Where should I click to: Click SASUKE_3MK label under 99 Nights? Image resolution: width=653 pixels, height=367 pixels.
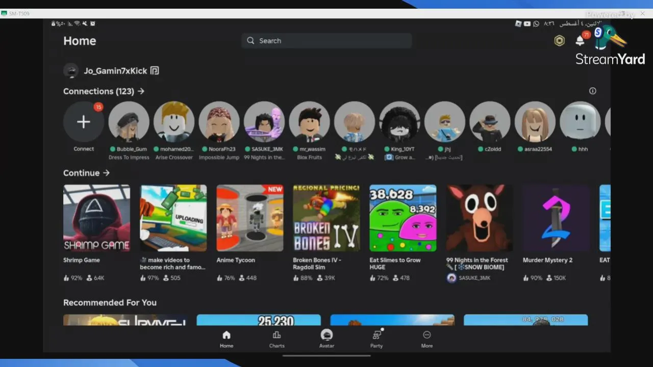coord(474,278)
